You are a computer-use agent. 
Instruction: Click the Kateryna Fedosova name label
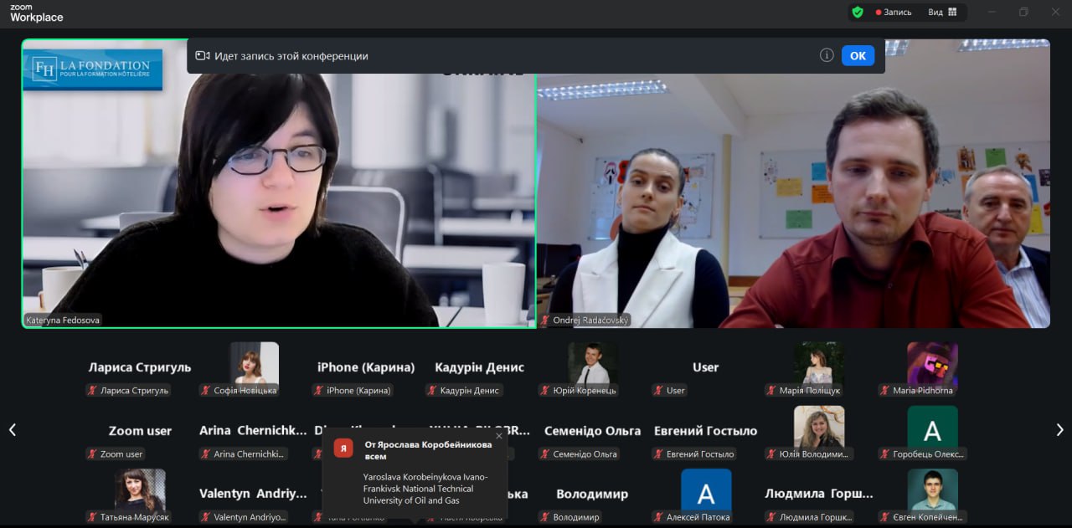tap(63, 320)
